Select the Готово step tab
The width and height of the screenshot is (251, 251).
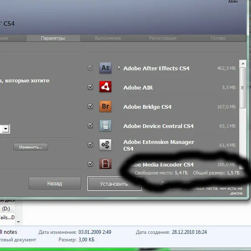coord(218,38)
